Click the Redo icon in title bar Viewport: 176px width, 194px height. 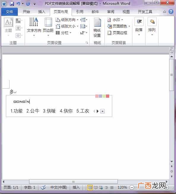click(x=28, y=4)
